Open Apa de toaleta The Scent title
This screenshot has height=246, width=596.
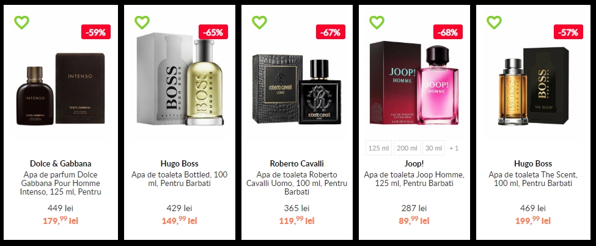pyautogui.click(x=533, y=179)
